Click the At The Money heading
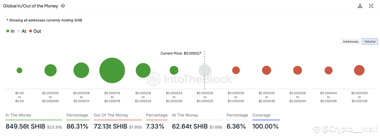The height and width of the screenshot is (136, 380). 185,115
